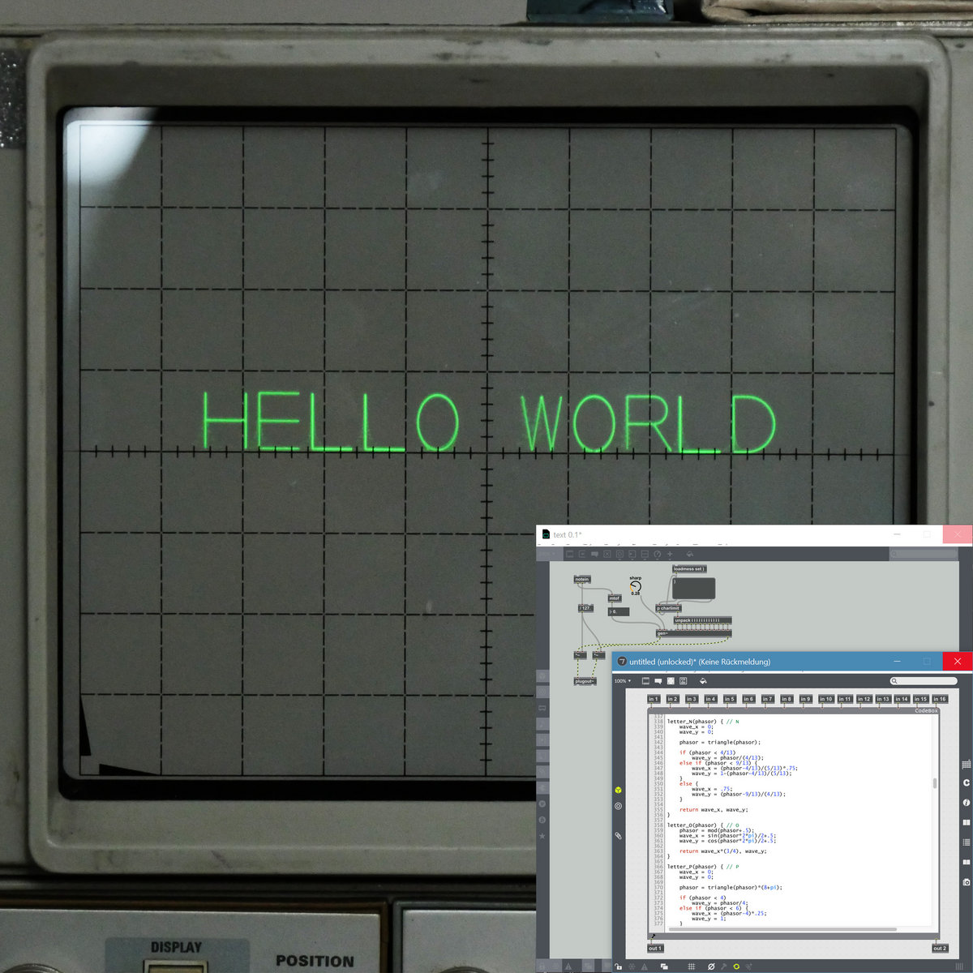Click the 'loadmess set' object in patcher
The width and height of the screenshot is (973, 973).
tap(688, 569)
